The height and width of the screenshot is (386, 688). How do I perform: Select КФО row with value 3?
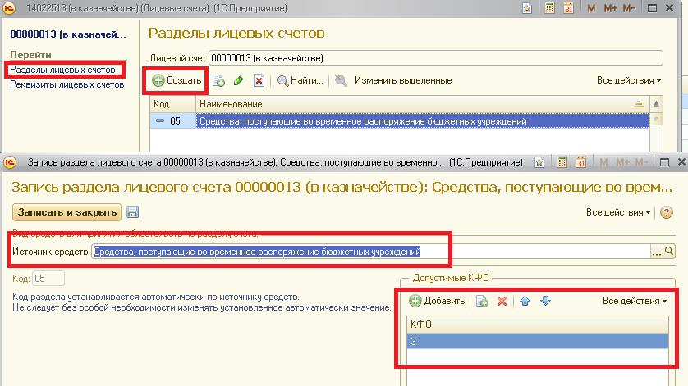(538, 341)
